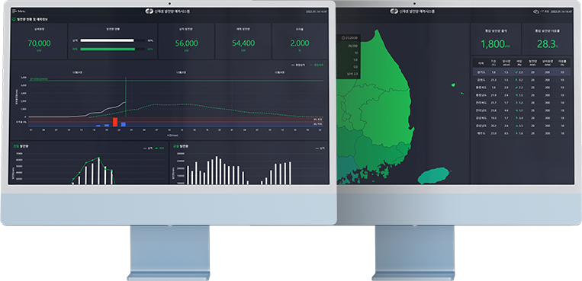Click the wind arrow icon beside 0.2

[x=516, y=80]
